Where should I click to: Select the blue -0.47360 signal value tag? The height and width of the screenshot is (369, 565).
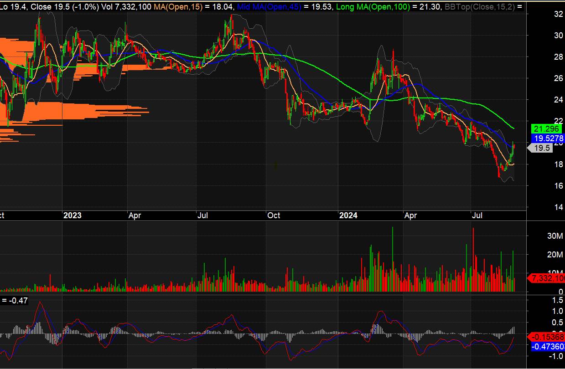pos(548,347)
